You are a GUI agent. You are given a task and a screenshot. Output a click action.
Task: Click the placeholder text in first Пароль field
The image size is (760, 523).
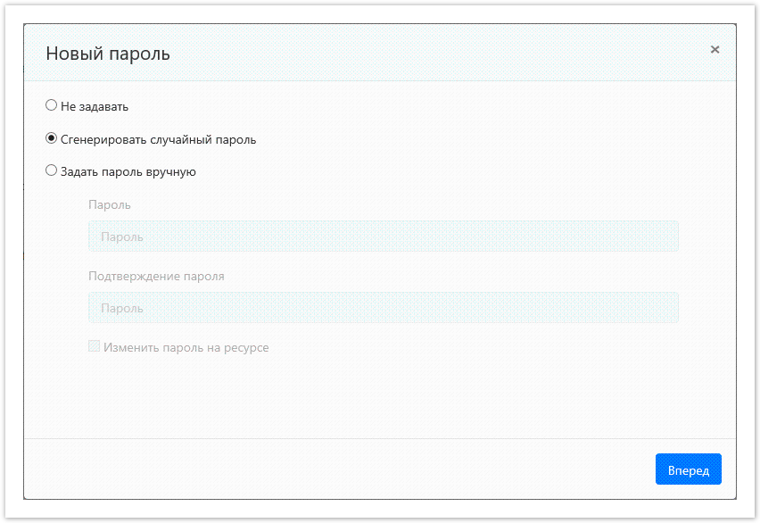(122, 237)
